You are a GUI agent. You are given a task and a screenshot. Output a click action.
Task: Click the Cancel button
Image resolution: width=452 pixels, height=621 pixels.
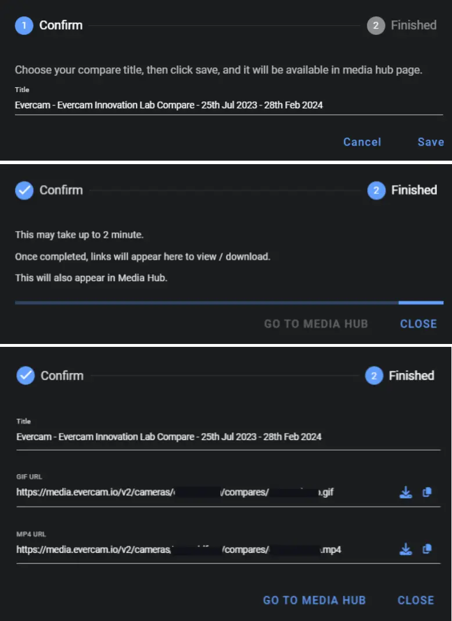[362, 142]
